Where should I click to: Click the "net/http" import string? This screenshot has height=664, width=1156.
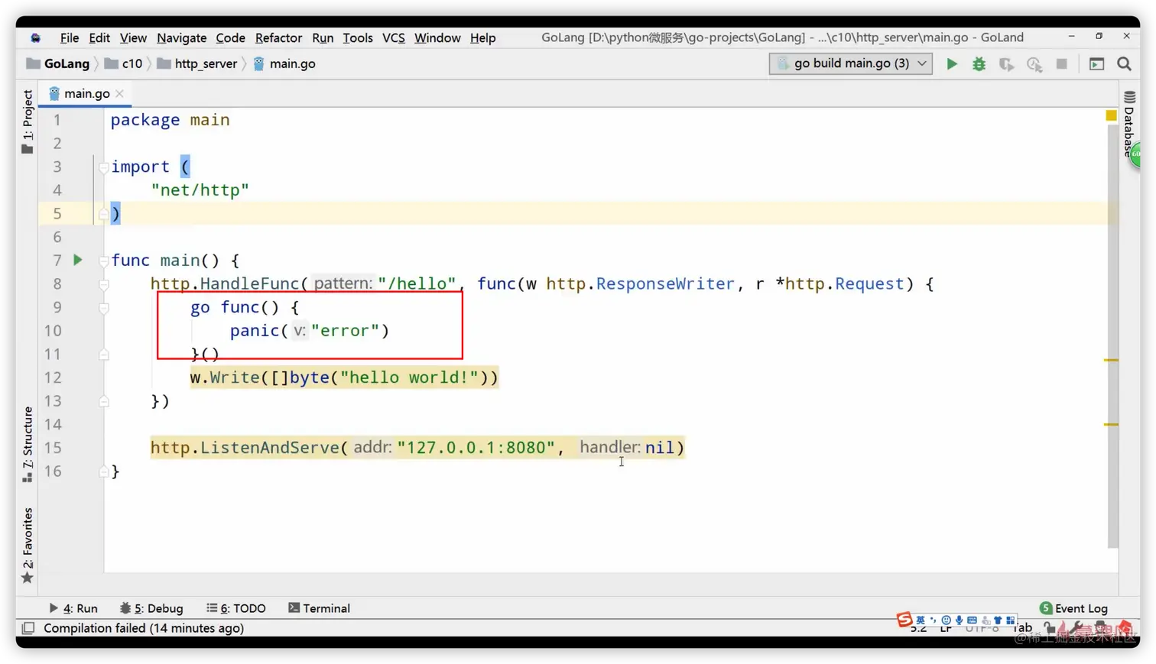[200, 190]
